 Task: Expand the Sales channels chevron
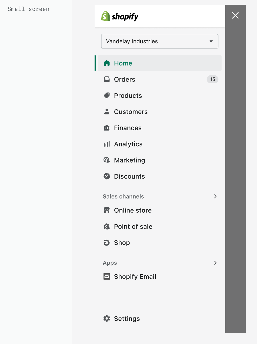[215, 196]
